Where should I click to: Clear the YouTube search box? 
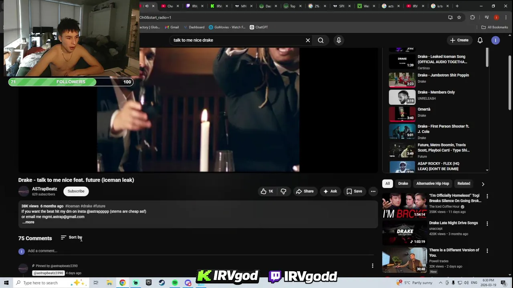308,40
